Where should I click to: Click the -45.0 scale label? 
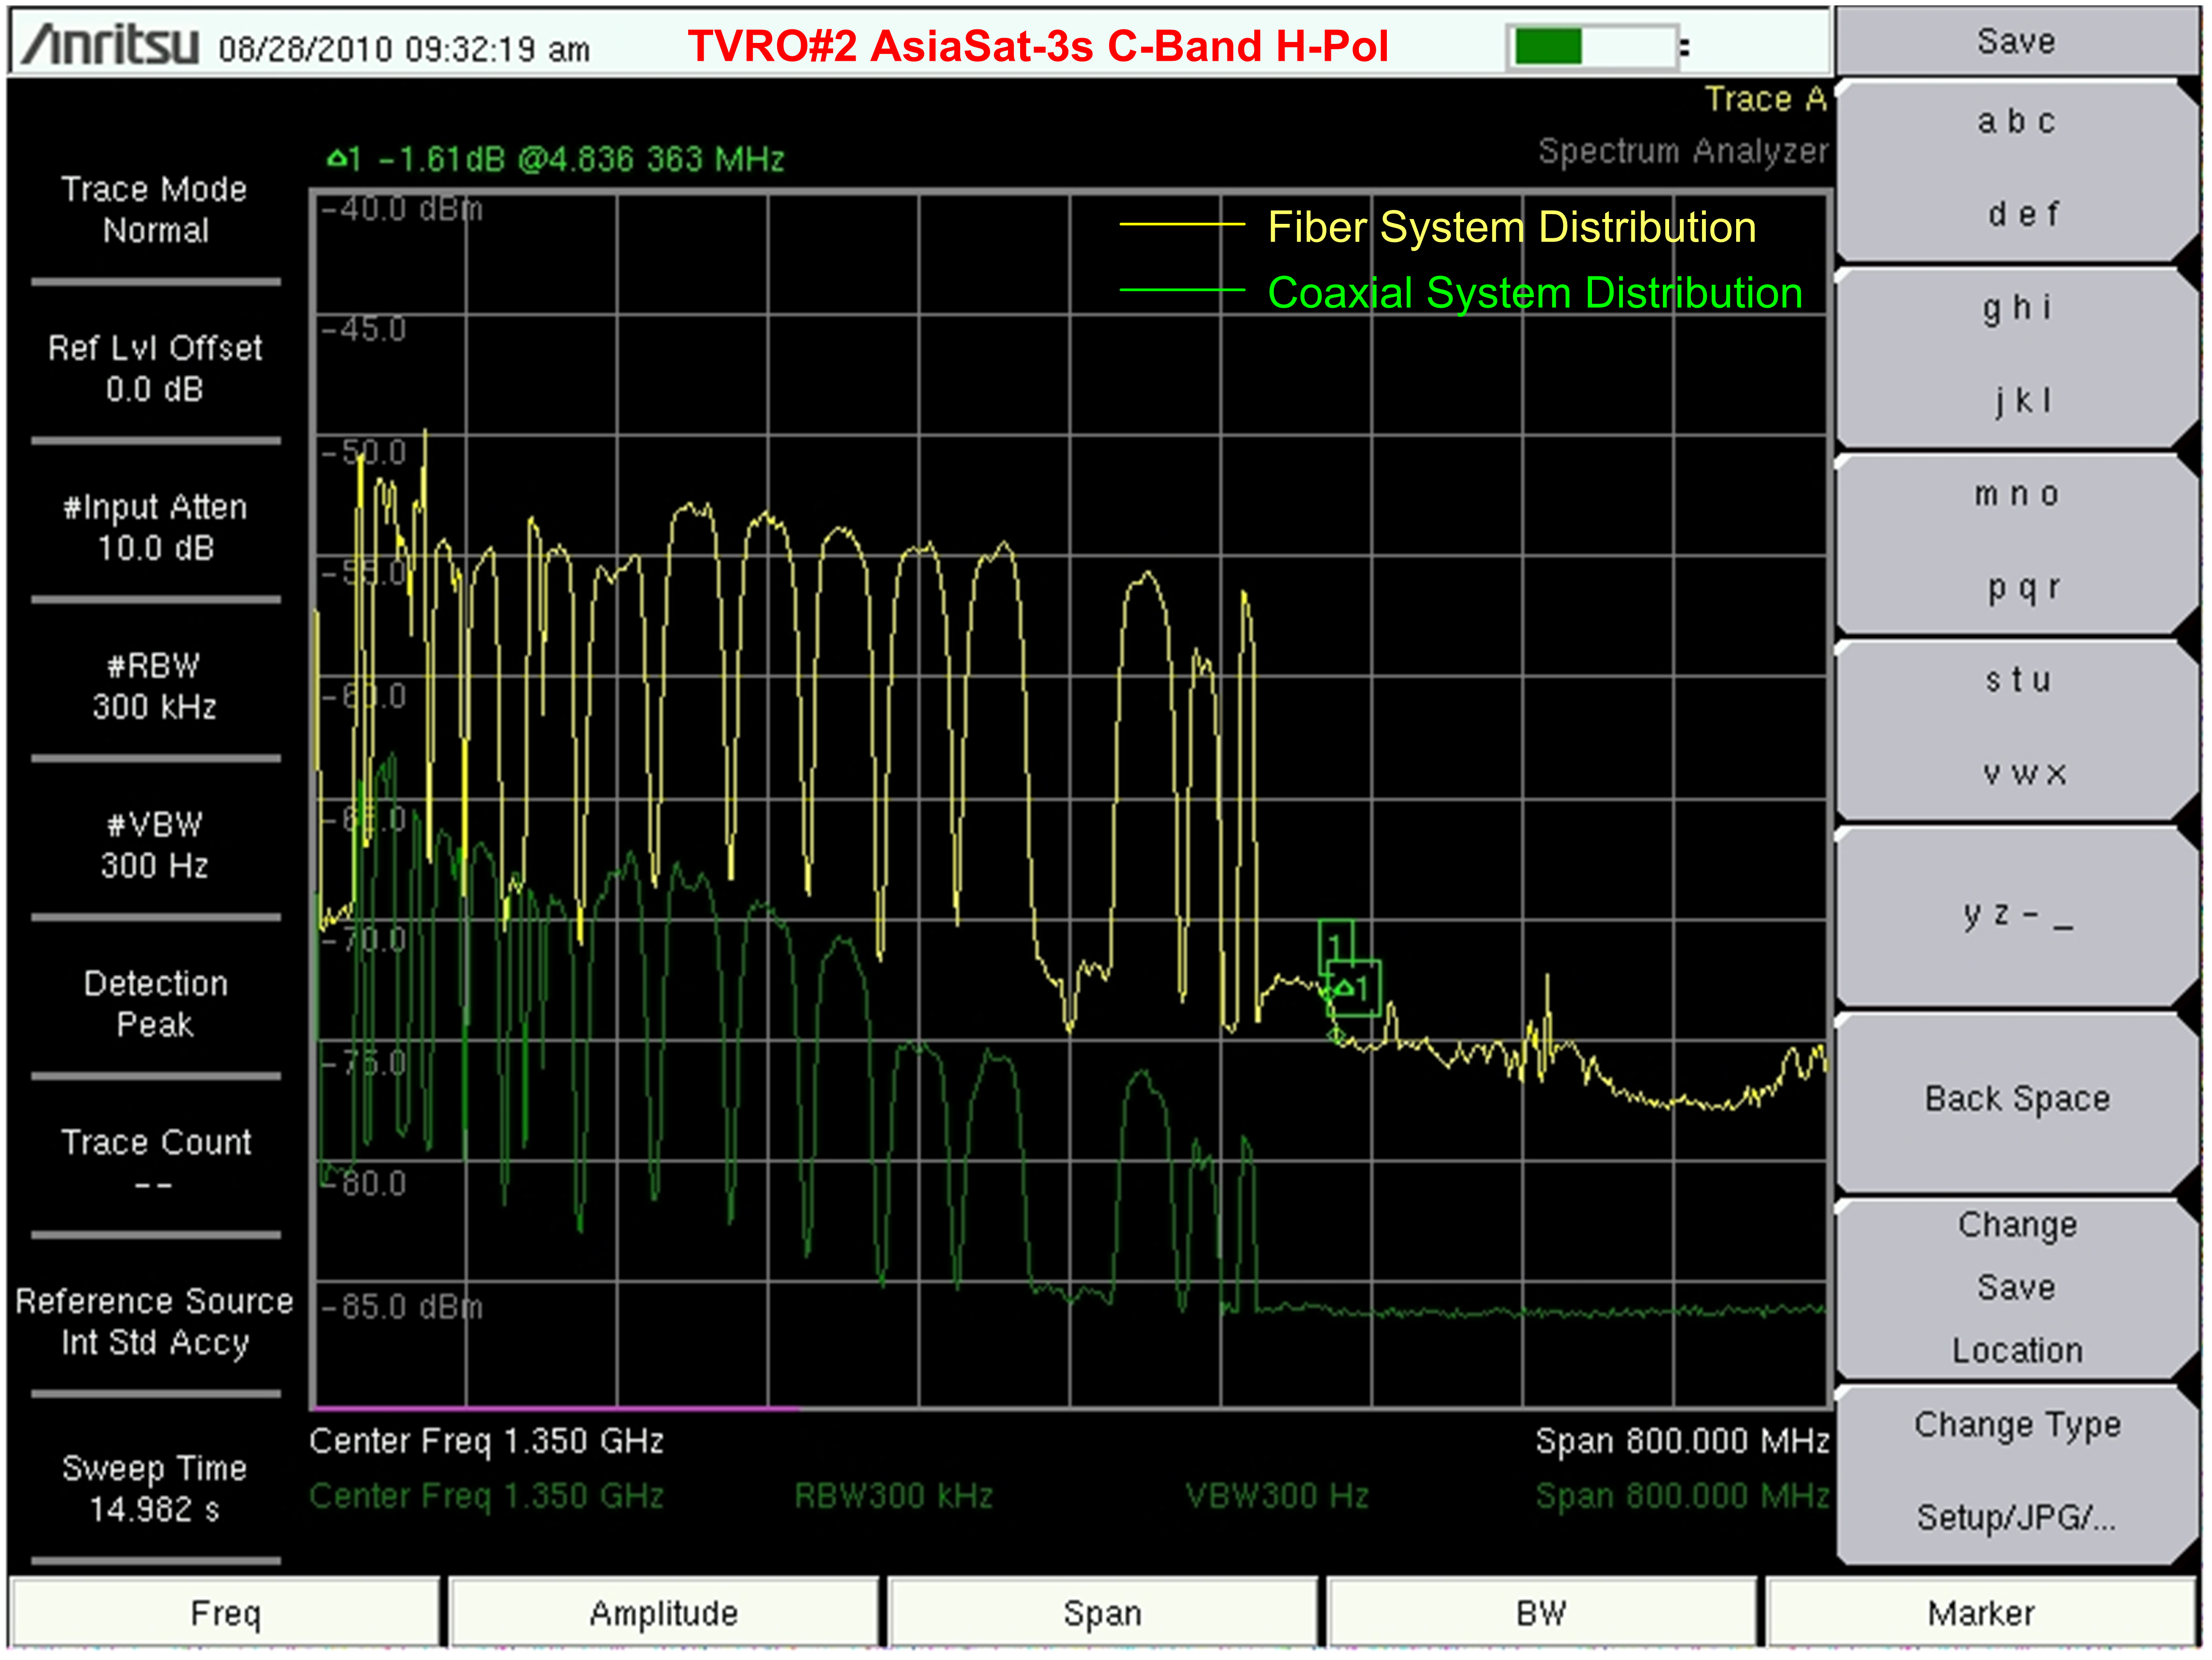point(364,329)
